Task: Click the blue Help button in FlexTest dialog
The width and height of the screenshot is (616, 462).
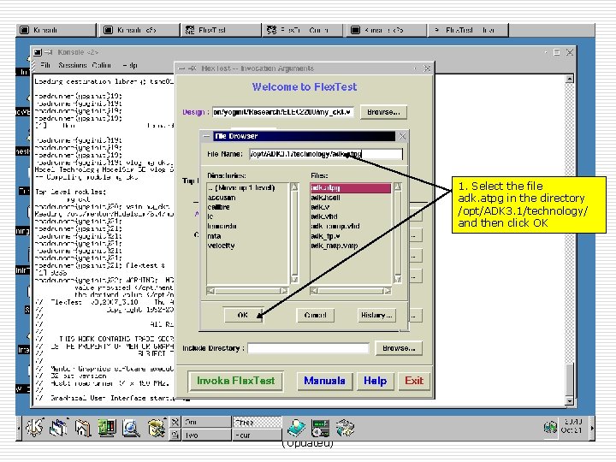Action: [375, 381]
